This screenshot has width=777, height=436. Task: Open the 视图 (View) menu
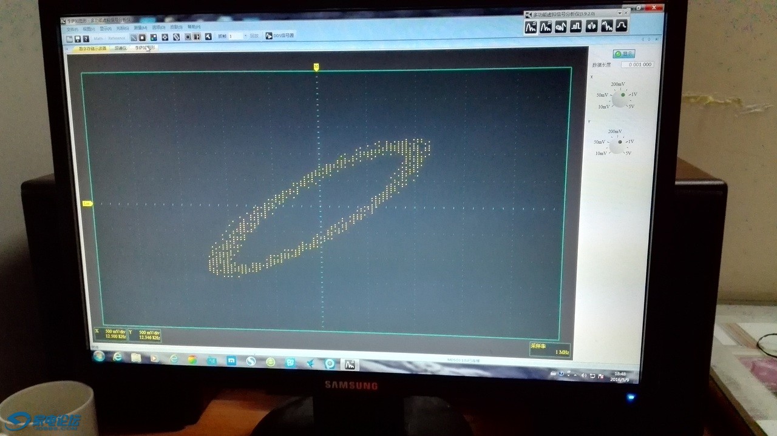click(x=89, y=29)
